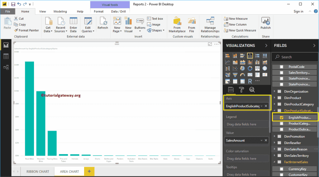
Task: Enable the CurrencyKey field checkbox
Action: (282, 169)
